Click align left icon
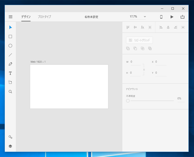 coord(161,27)
